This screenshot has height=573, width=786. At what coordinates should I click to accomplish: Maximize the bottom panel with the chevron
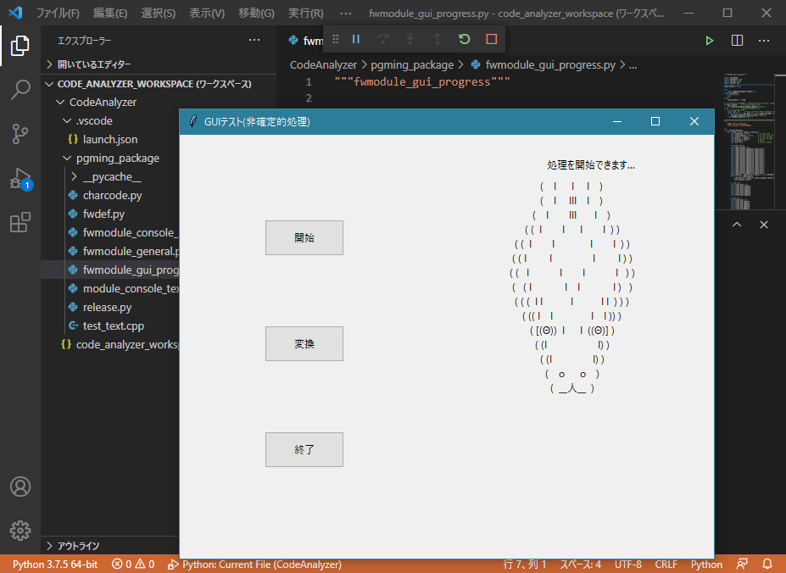click(x=736, y=225)
